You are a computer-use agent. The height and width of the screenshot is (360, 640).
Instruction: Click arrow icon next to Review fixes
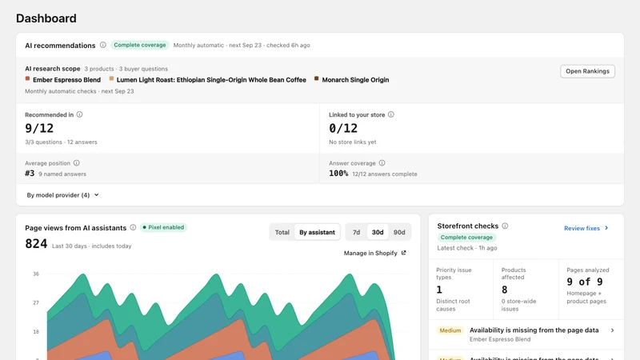tap(606, 228)
